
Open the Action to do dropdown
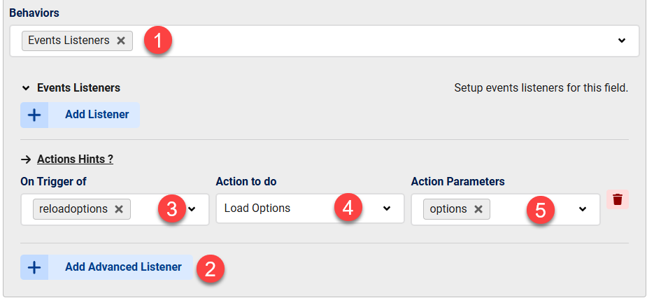tap(310, 209)
